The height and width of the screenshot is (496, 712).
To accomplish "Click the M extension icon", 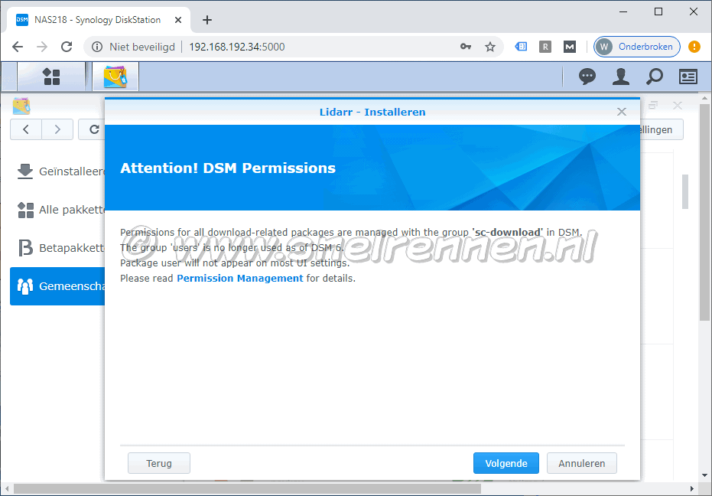I will click(570, 47).
